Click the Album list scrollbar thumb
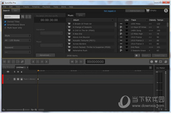Screen dimensions: 171x114 (x=116, y=25)
